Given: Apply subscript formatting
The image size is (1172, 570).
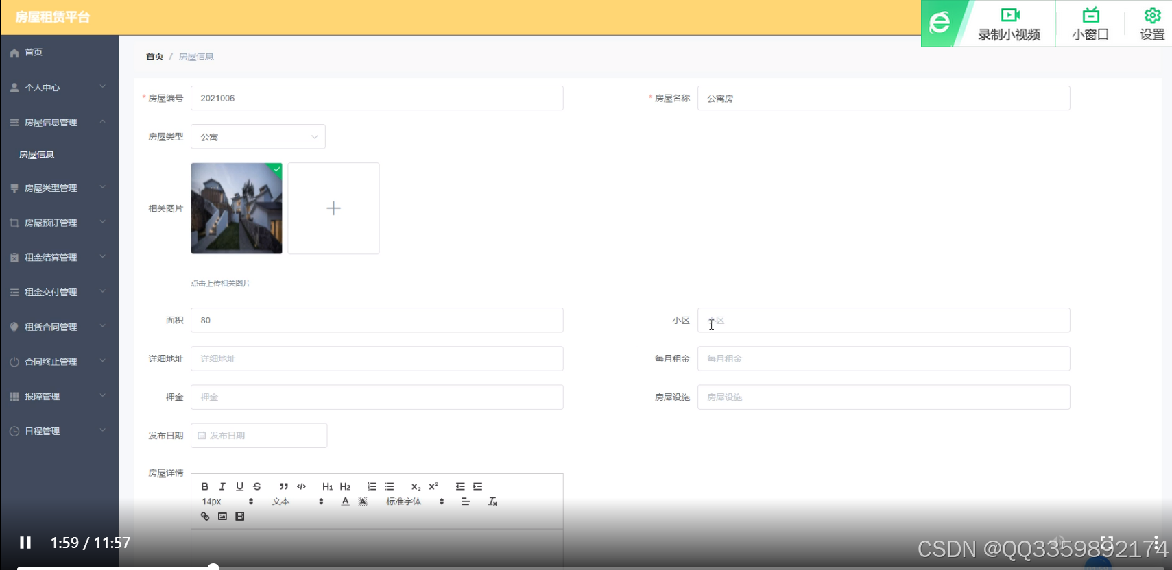Looking at the screenshot, I should [x=416, y=486].
